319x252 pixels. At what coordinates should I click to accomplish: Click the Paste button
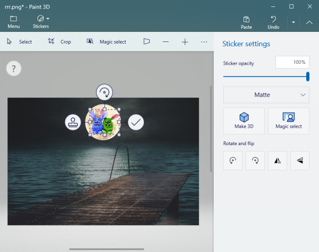tap(246, 22)
